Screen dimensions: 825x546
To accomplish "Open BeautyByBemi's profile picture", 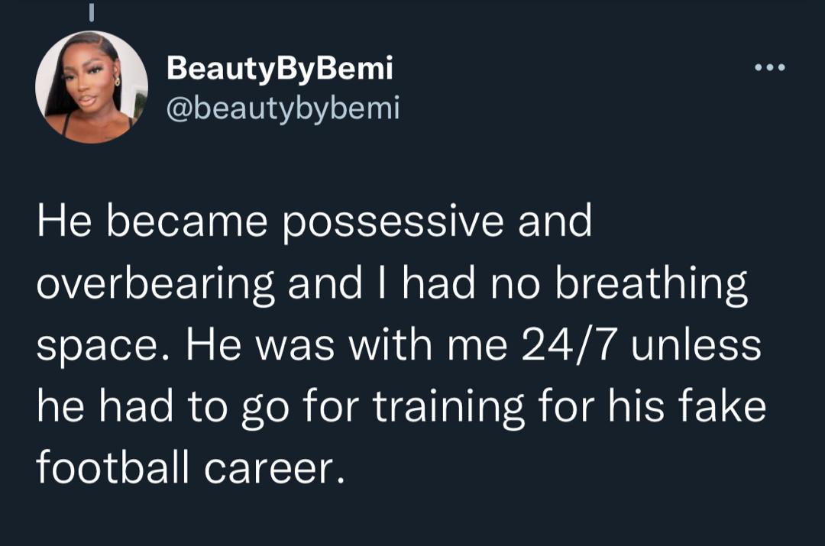I will pyautogui.click(x=92, y=87).
